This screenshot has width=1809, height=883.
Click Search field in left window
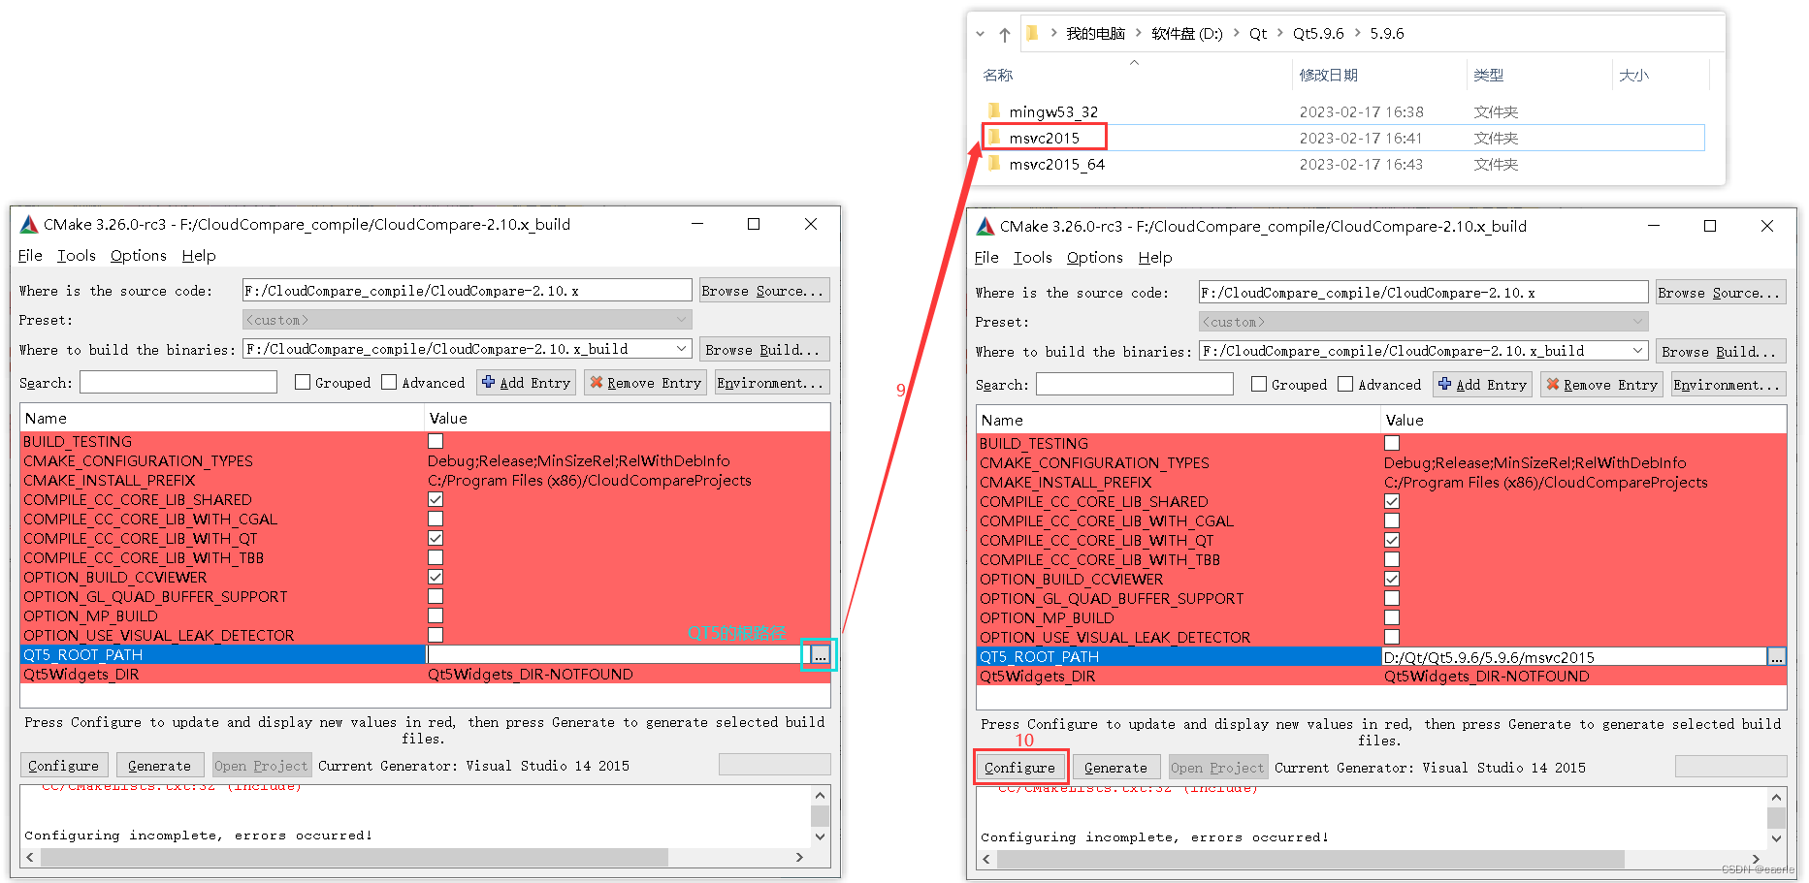coord(178,383)
